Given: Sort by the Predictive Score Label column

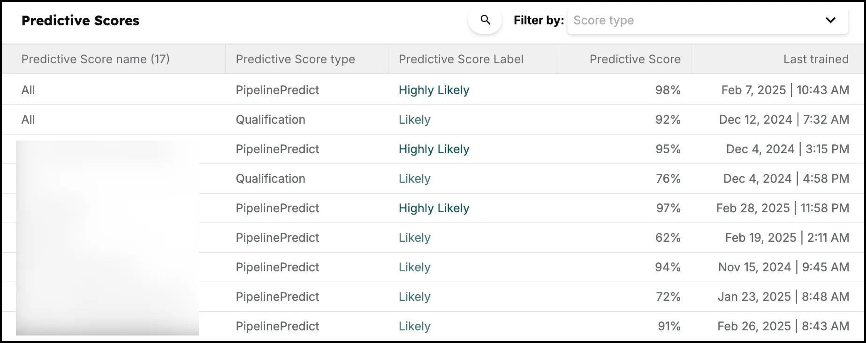Looking at the screenshot, I should pyautogui.click(x=461, y=59).
